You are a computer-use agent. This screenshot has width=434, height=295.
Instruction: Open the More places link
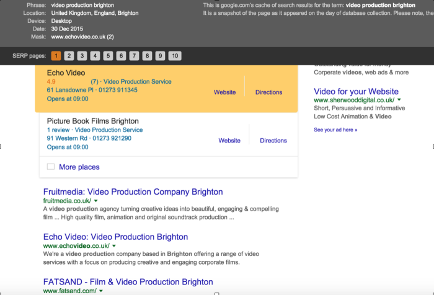[x=79, y=167]
